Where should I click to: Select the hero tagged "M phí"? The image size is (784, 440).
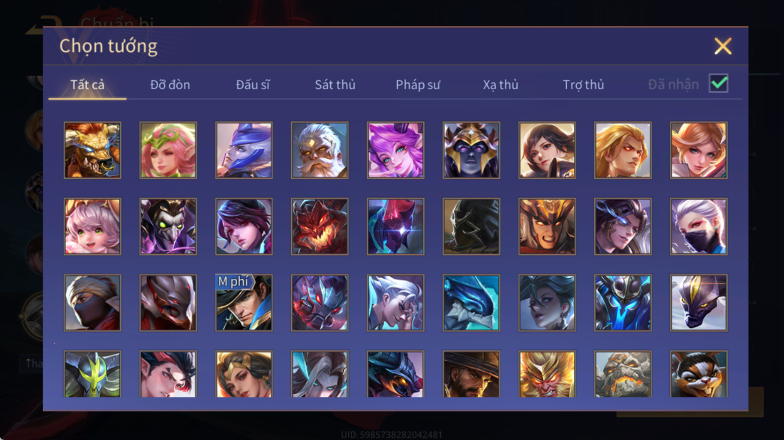coord(244,303)
